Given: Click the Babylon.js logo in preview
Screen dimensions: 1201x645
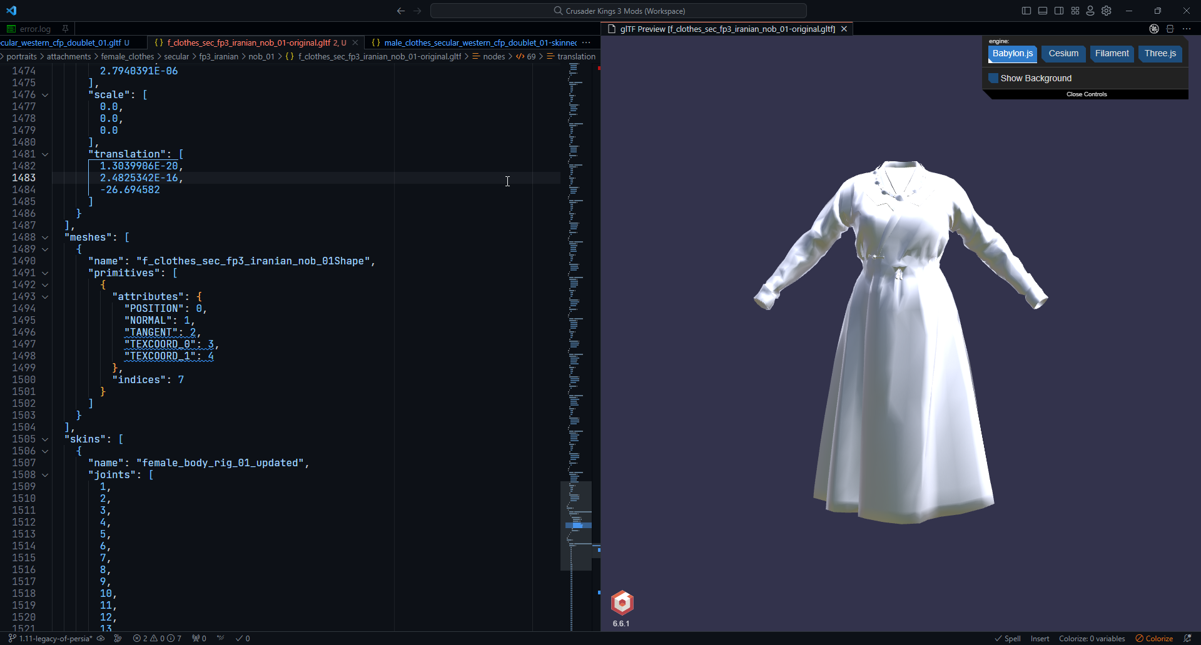Looking at the screenshot, I should coord(622,602).
